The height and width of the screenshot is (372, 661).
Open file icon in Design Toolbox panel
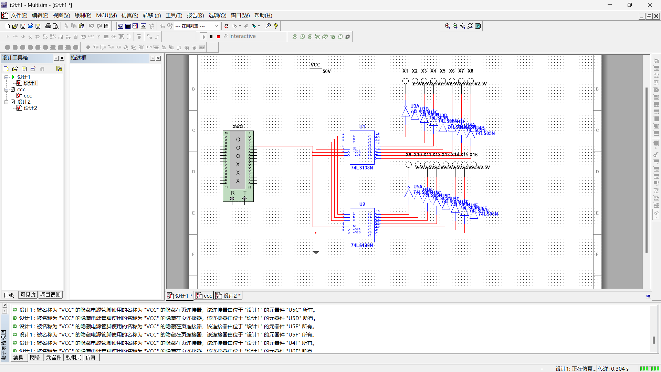[x=15, y=69]
